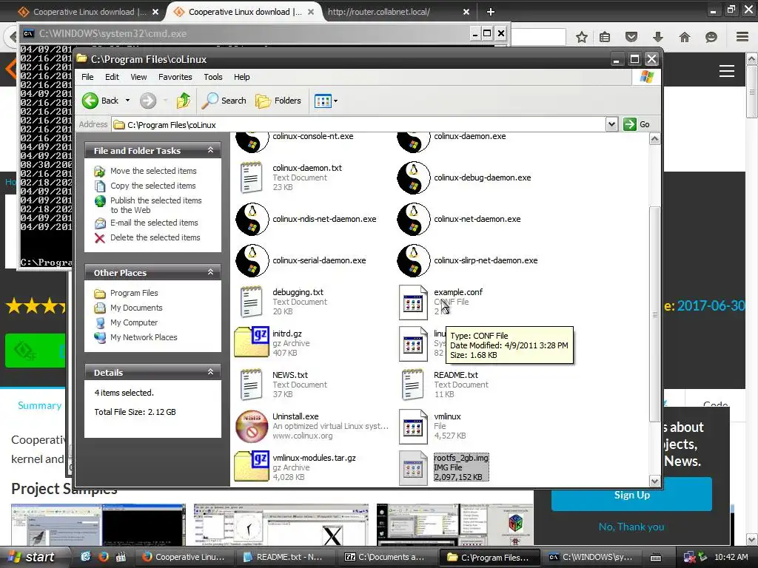Click the file list scroll down arrow
The height and width of the screenshot is (568, 758).
[x=654, y=481]
